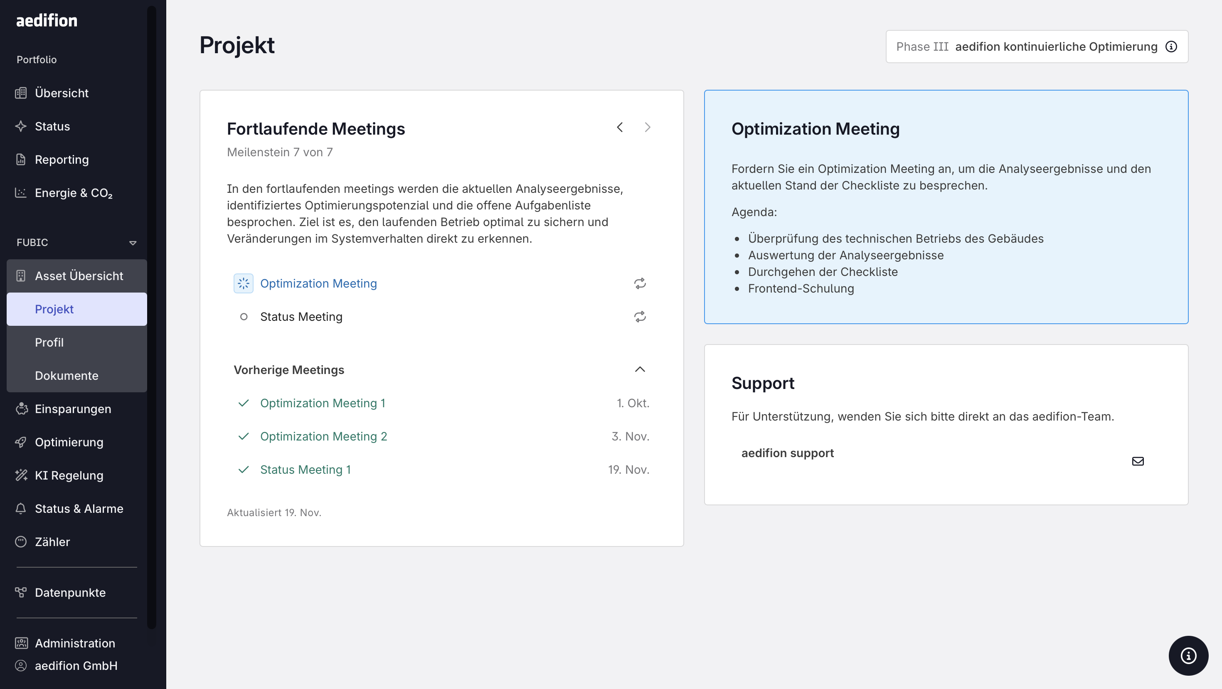The width and height of the screenshot is (1222, 689).
Task: Open the aedifion GmbH account entry
Action: (76, 666)
